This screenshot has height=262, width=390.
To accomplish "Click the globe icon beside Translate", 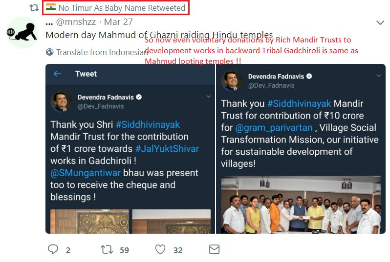I will pyautogui.click(x=50, y=52).
